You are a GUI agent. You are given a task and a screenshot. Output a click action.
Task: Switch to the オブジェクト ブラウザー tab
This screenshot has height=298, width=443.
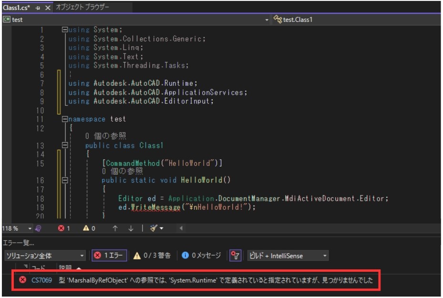tap(82, 7)
